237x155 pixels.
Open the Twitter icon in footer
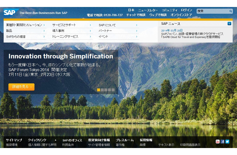pyautogui.click(x=227, y=141)
